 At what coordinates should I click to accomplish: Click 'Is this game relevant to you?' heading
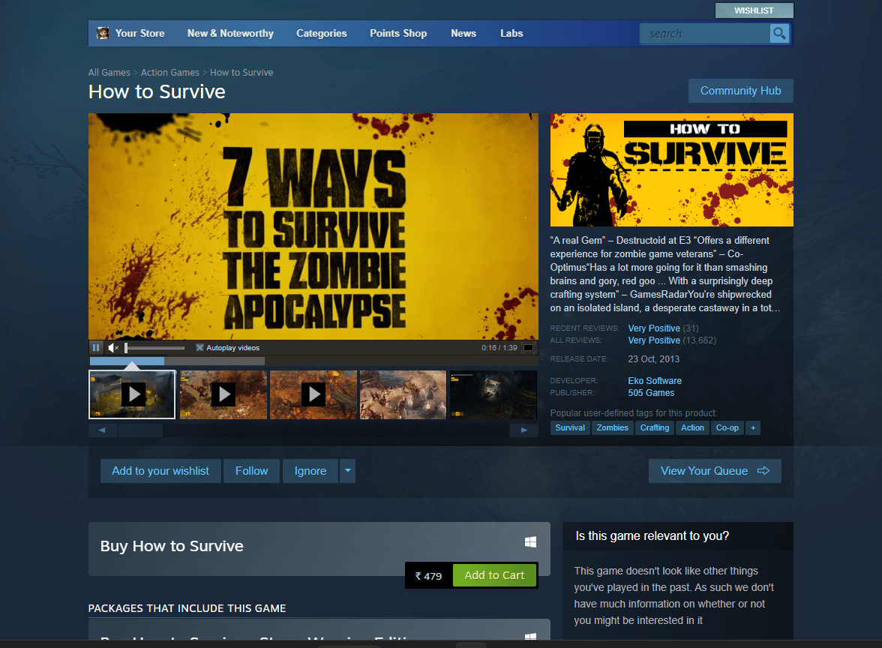[x=652, y=536]
